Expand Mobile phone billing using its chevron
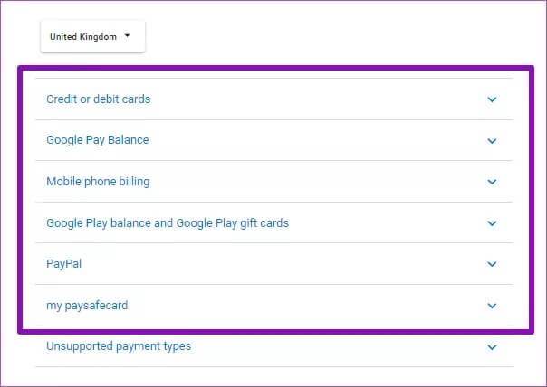547x387 pixels. (x=492, y=182)
